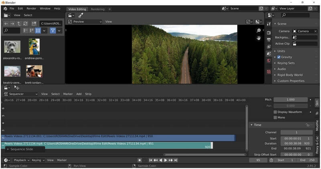Open the Preview view type dropdown
This screenshot has height=169, width=321.
[x=85, y=22]
